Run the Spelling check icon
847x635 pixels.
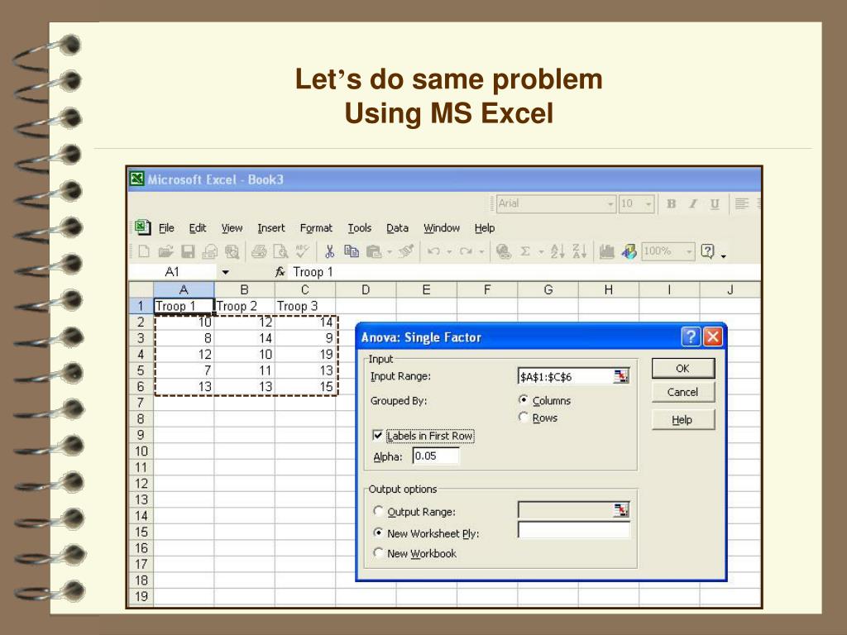(x=302, y=251)
